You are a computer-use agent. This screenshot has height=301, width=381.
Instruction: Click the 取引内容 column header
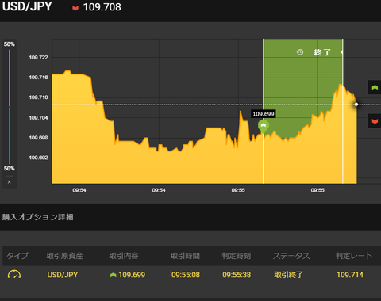(124, 256)
